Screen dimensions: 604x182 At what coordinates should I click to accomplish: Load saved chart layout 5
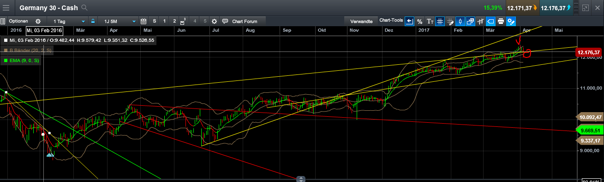[205, 21]
